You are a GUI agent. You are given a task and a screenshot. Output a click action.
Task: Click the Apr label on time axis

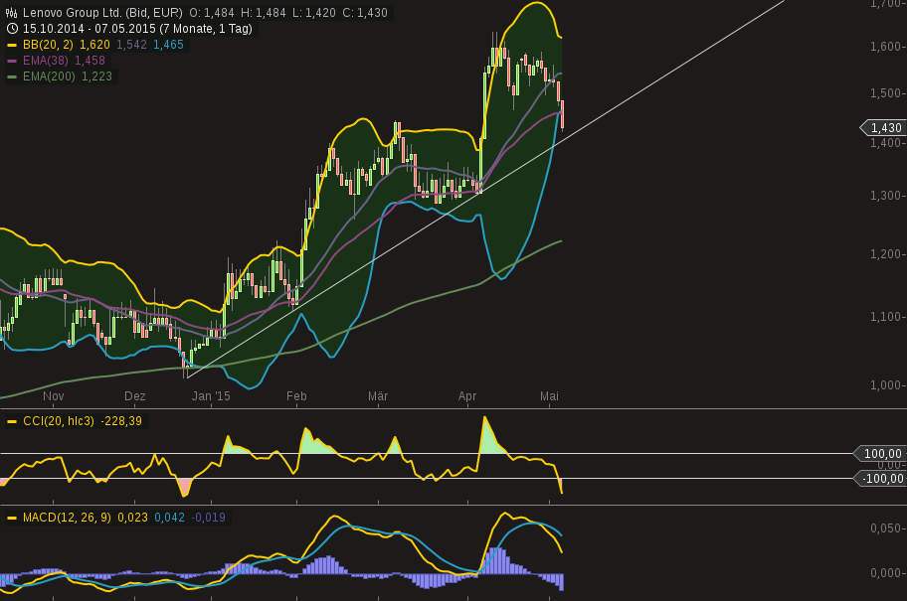click(x=467, y=396)
